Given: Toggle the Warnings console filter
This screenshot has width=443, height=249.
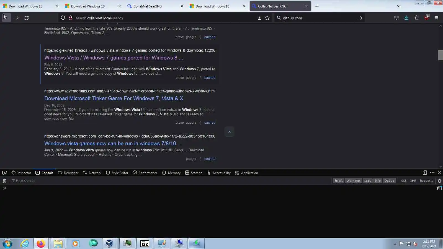Looking at the screenshot, I should click(x=353, y=181).
